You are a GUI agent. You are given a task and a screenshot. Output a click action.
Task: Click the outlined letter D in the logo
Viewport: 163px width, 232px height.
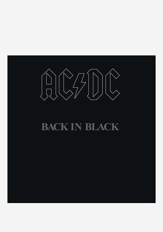point(95,84)
